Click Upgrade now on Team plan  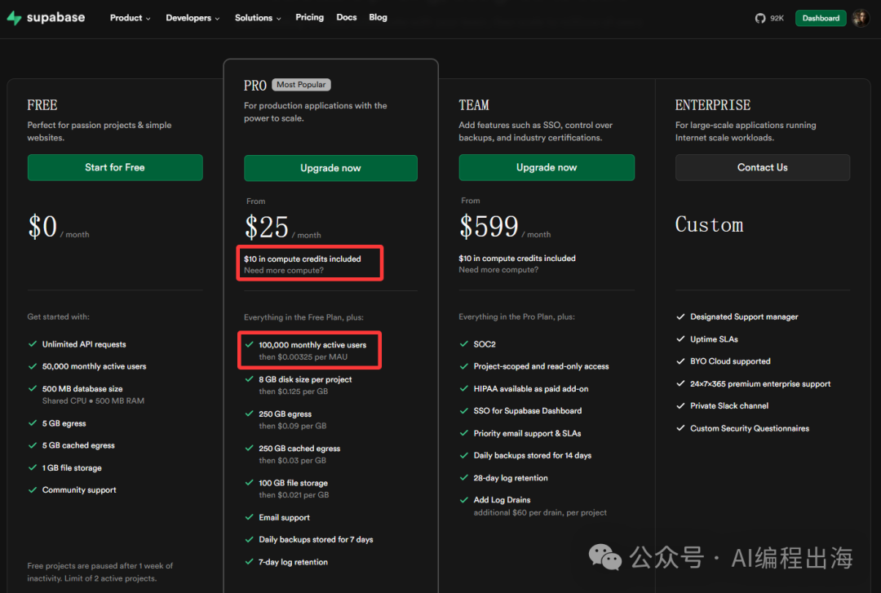click(x=547, y=167)
